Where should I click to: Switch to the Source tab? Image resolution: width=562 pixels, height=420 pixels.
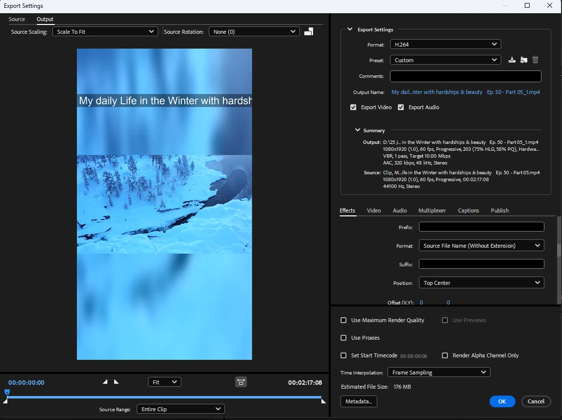pos(17,19)
